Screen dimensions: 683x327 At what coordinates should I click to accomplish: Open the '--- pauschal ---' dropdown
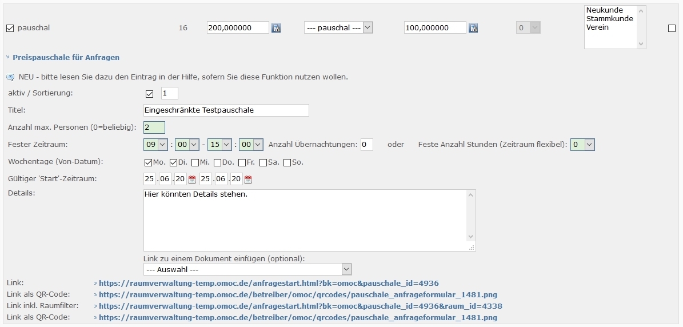(x=338, y=27)
